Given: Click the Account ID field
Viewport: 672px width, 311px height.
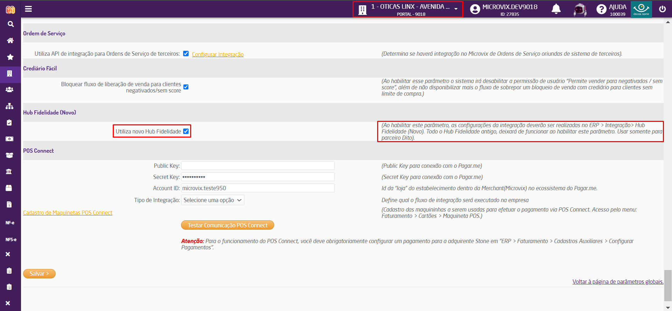Looking at the screenshot, I should 258,188.
